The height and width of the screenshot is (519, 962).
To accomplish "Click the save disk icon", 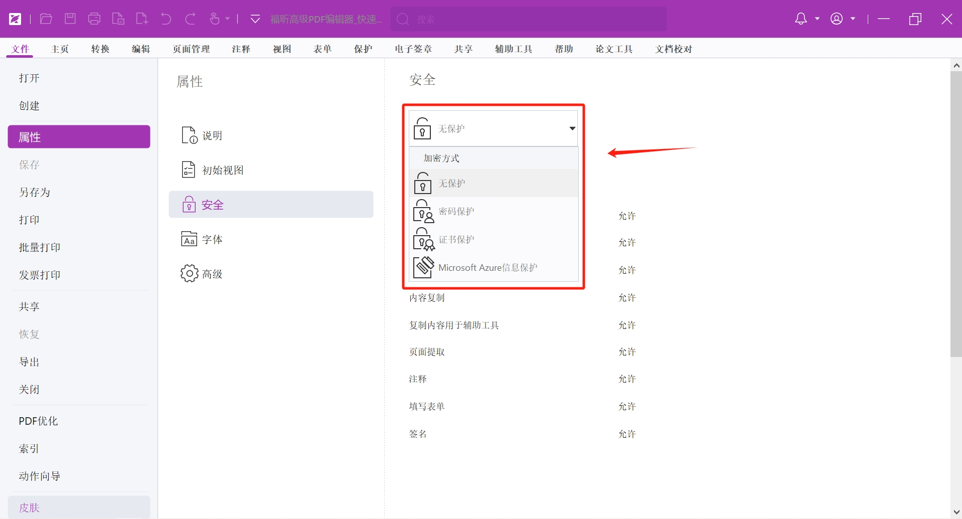I will [x=70, y=19].
